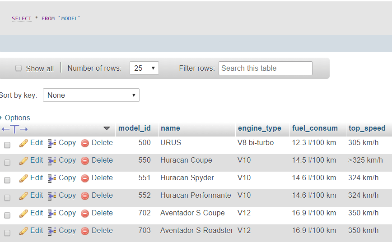The height and width of the screenshot is (246, 392).
Task: Click the model_id value '702'
Action: (x=145, y=213)
